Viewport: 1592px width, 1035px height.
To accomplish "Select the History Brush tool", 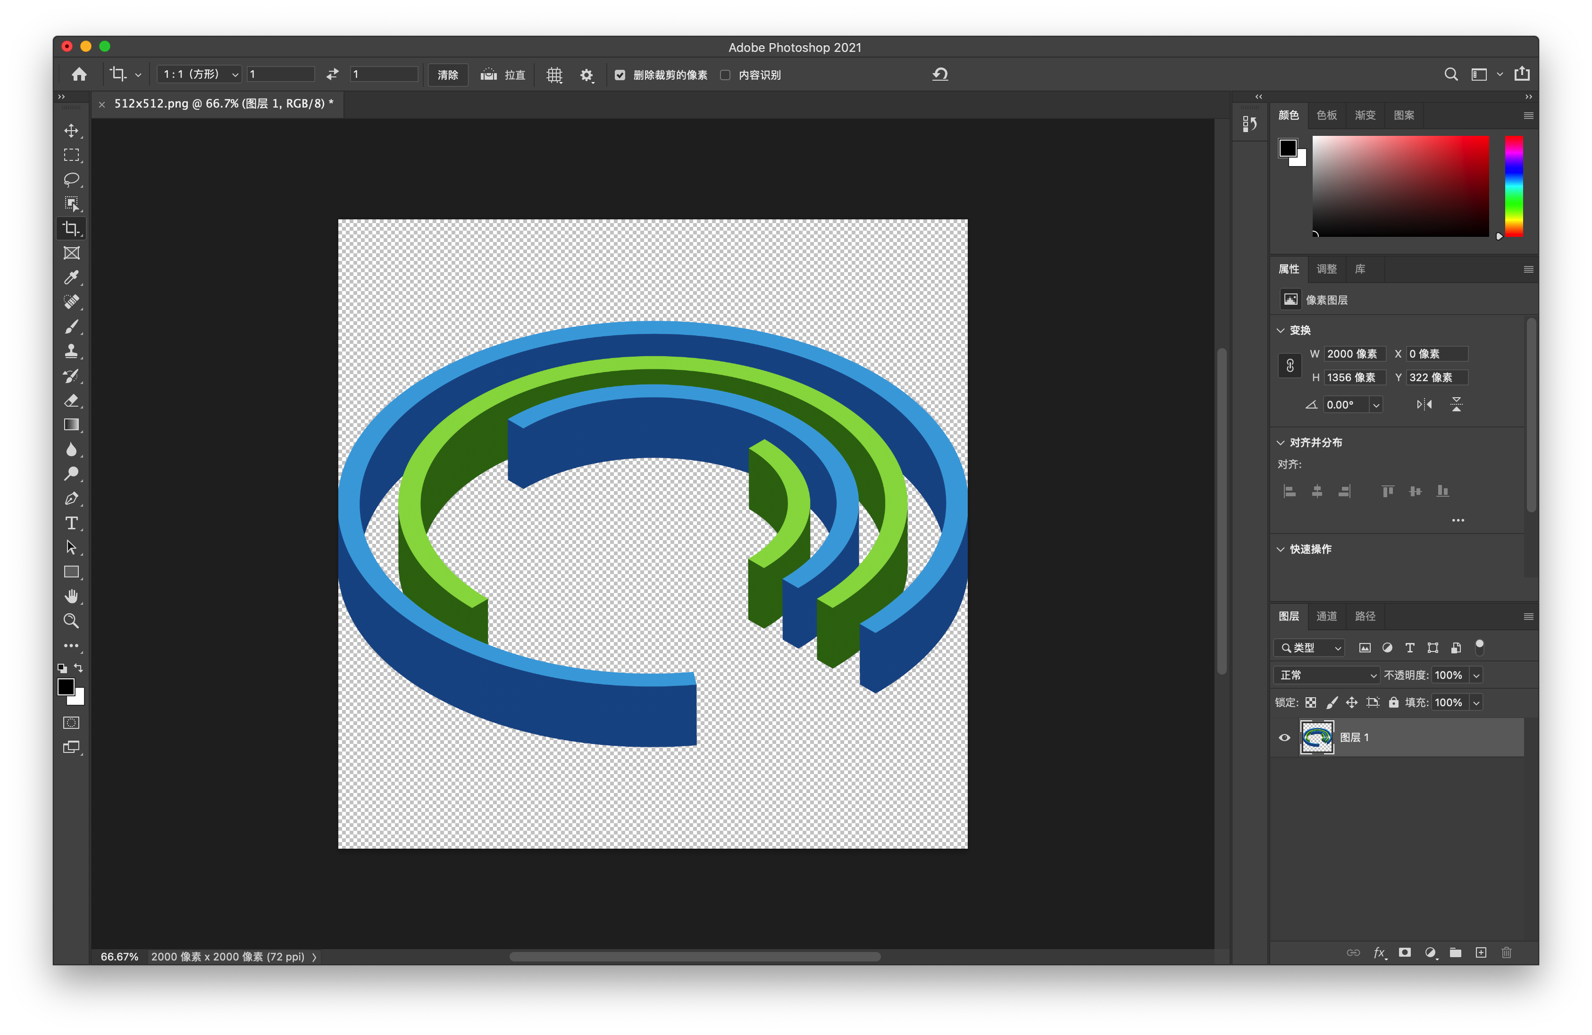I will pos(72,376).
